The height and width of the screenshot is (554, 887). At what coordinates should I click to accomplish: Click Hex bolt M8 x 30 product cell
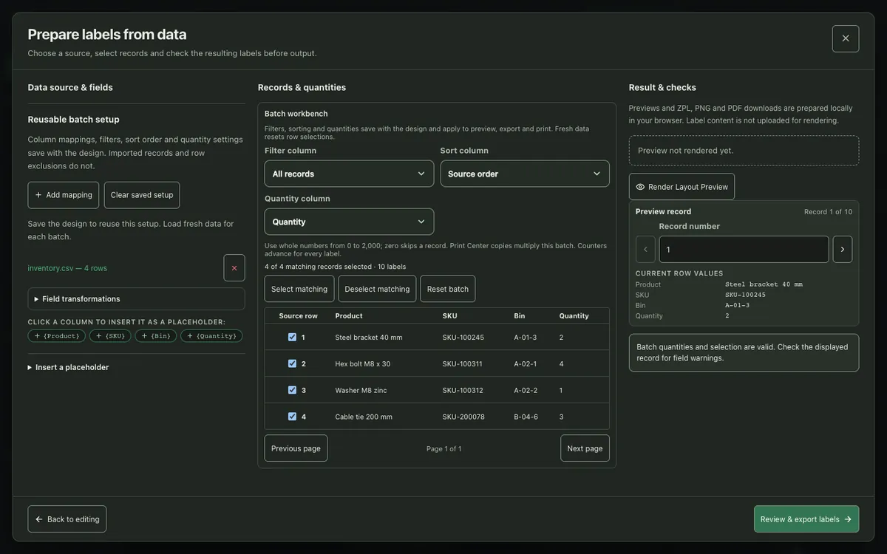(363, 364)
